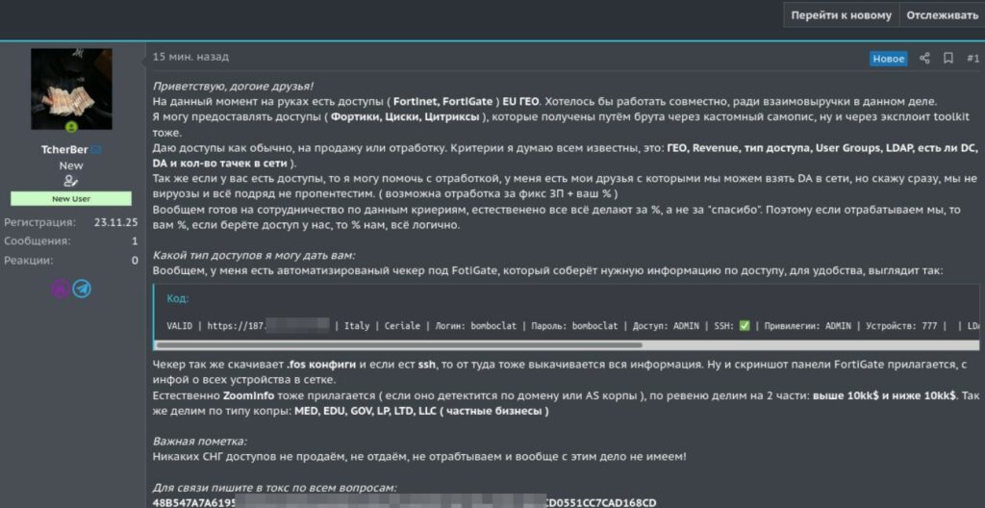Click the green New User banner
This screenshot has width=985, height=508.
pos(71,198)
